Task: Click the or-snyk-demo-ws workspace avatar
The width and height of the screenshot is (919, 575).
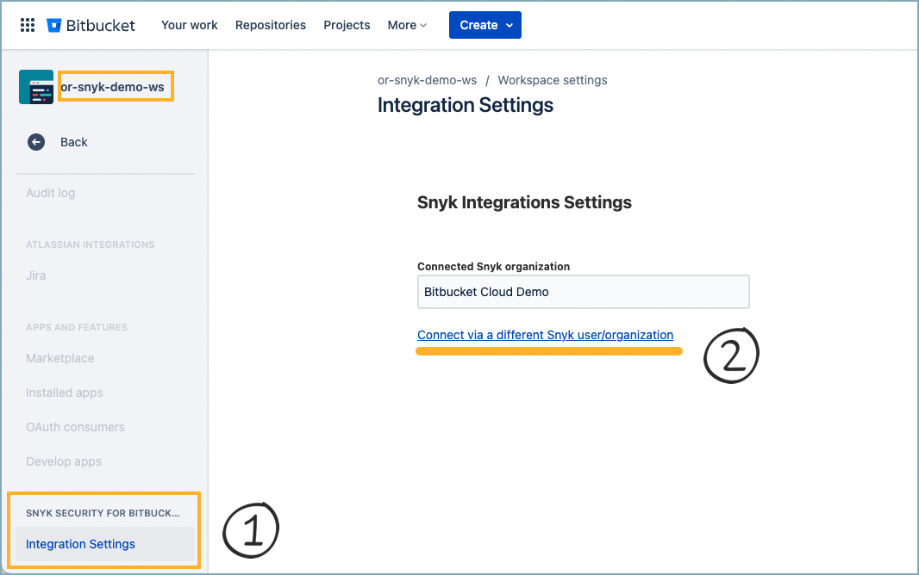Action: (36, 87)
